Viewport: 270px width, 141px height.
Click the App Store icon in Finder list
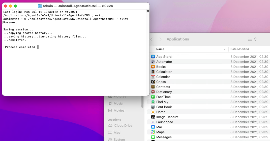(153, 57)
